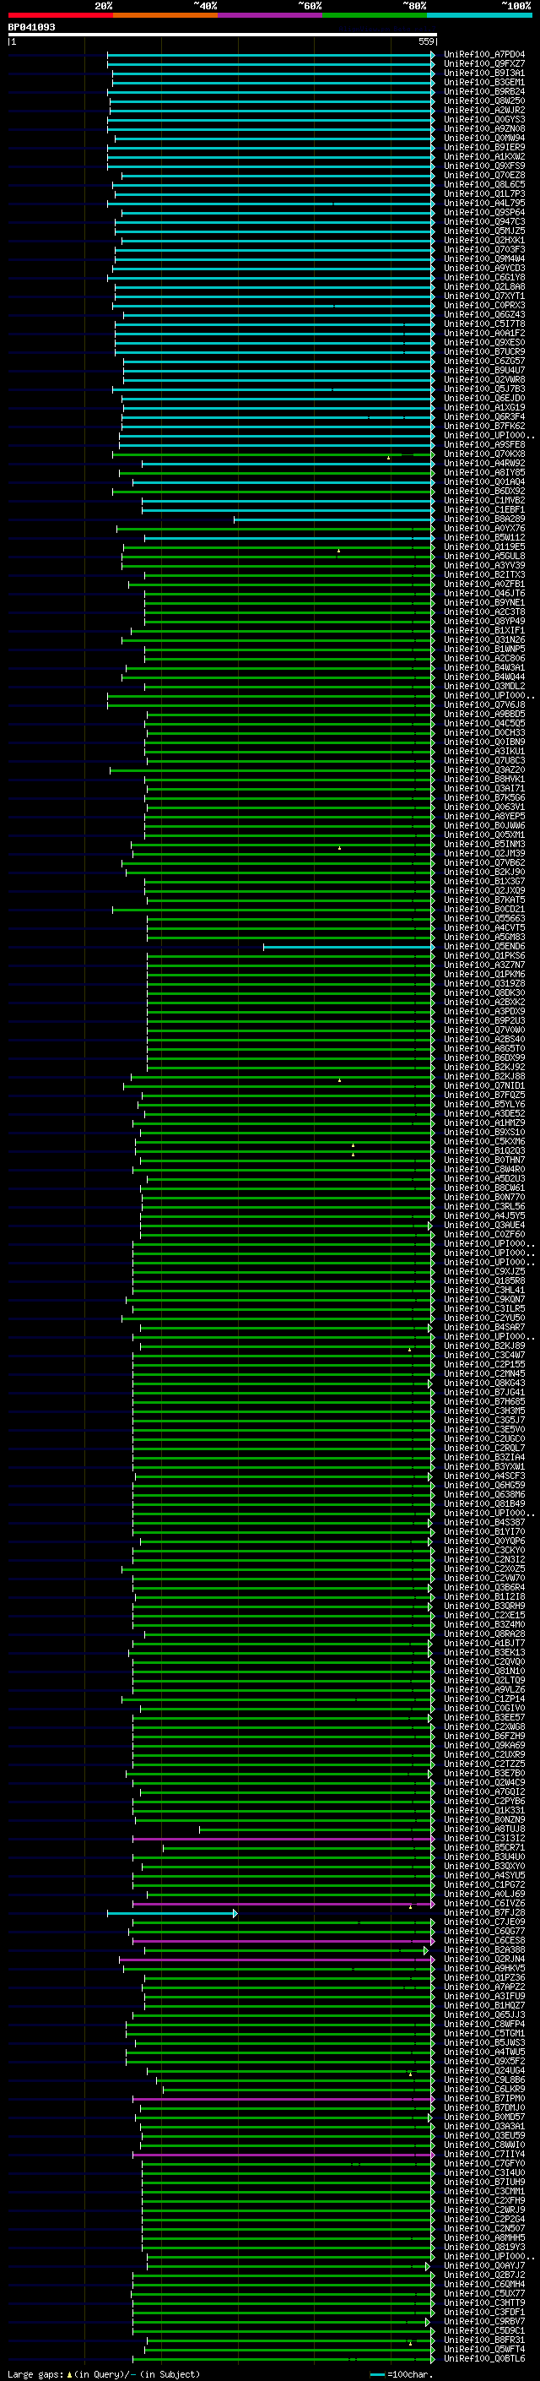Screen dimensions: 540x2381
Task: Select hit label UniRef100_Q70EZ8
Action: coord(483,175)
